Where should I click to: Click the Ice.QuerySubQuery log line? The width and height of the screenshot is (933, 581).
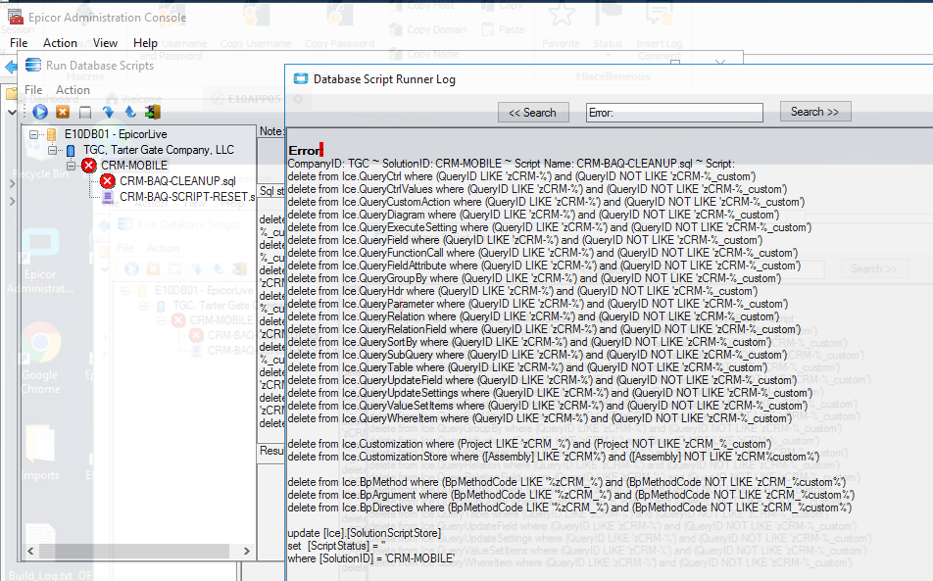[x=537, y=355]
